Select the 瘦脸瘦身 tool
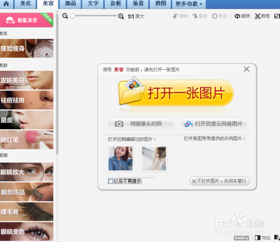The width and height of the screenshot is (280, 242). pyautogui.click(x=26, y=48)
